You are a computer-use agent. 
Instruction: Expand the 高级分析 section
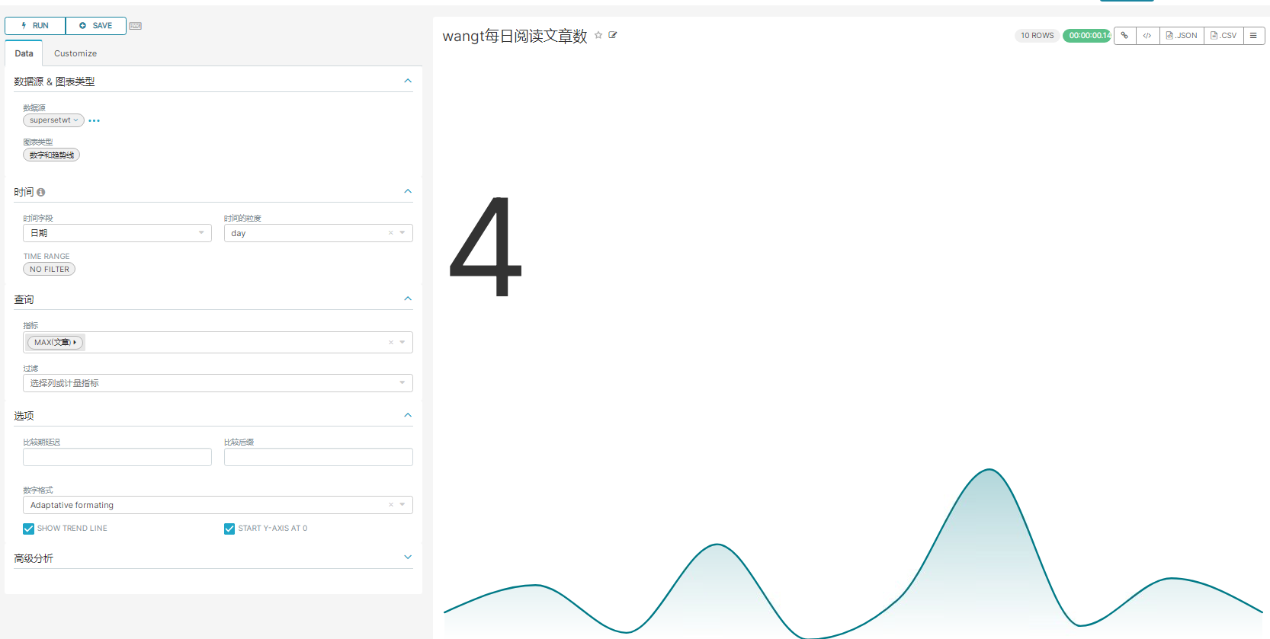pos(408,558)
